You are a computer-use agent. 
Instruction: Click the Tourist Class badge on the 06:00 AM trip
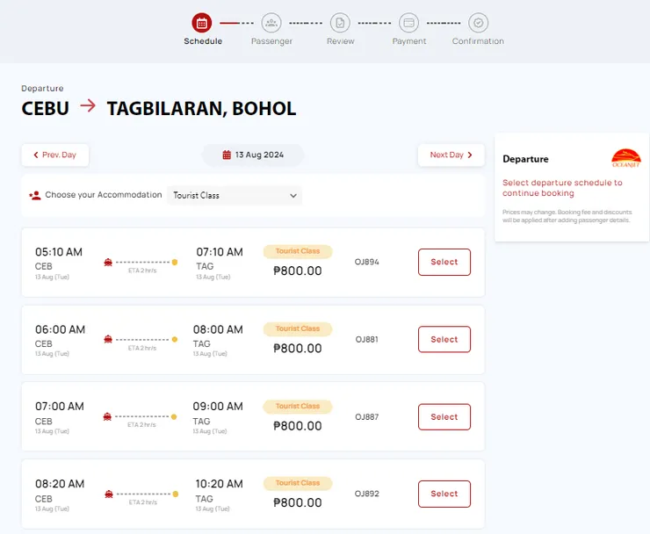[x=298, y=328]
